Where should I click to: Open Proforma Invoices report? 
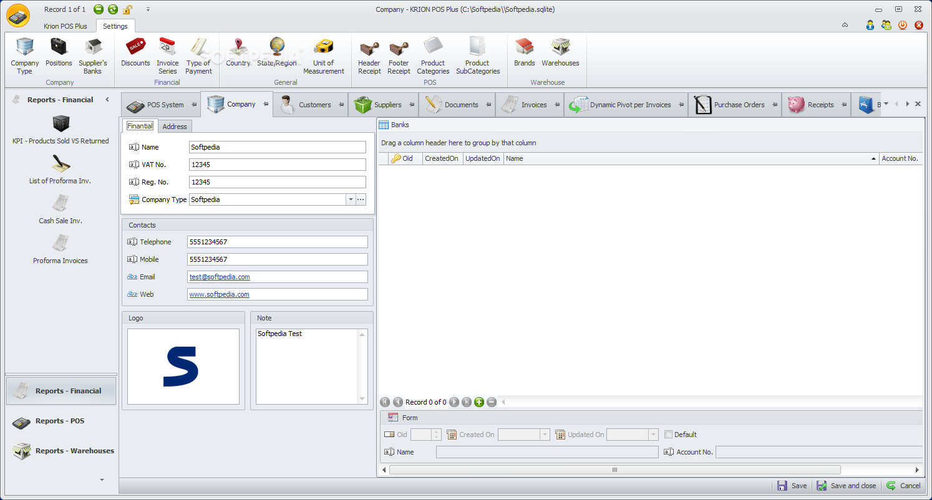[61, 249]
